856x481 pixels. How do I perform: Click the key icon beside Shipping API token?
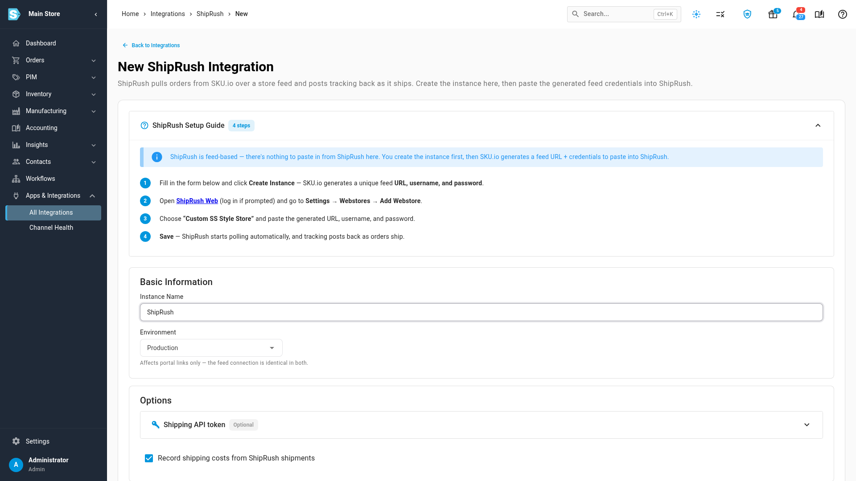point(156,425)
